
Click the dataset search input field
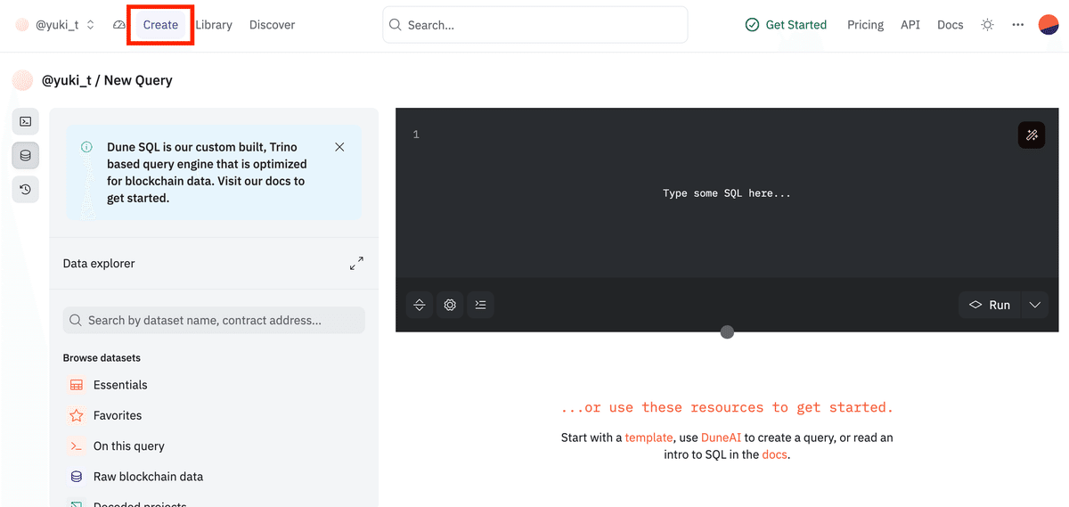coord(214,320)
